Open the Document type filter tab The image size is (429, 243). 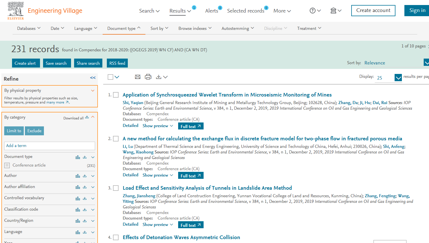coord(124,28)
